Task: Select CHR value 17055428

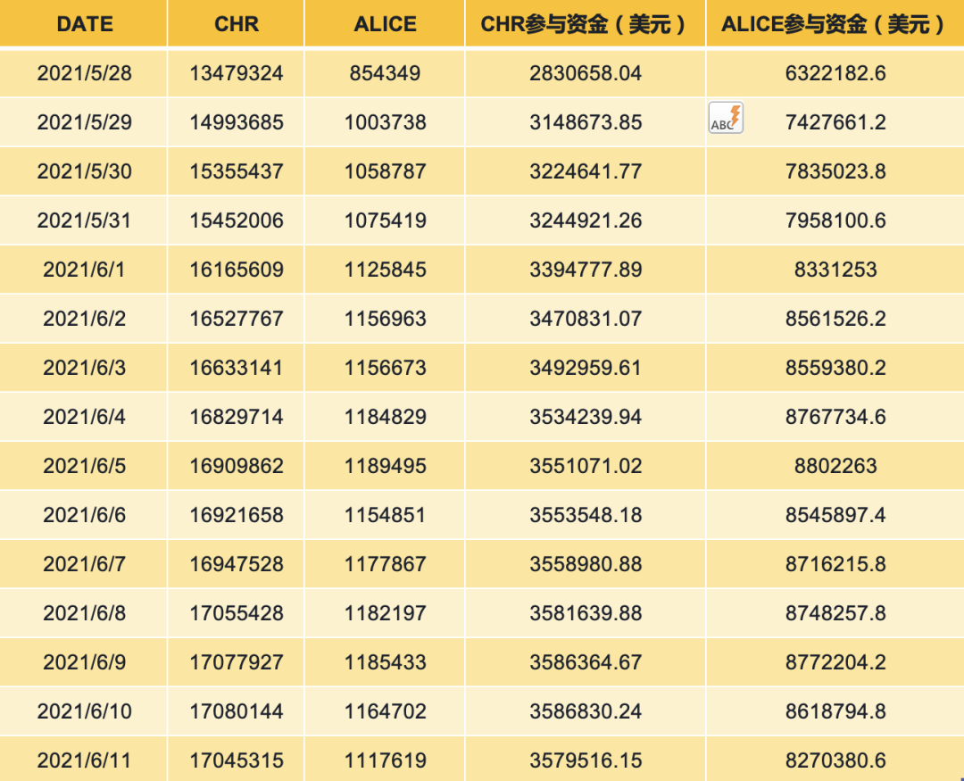Action: click(236, 613)
